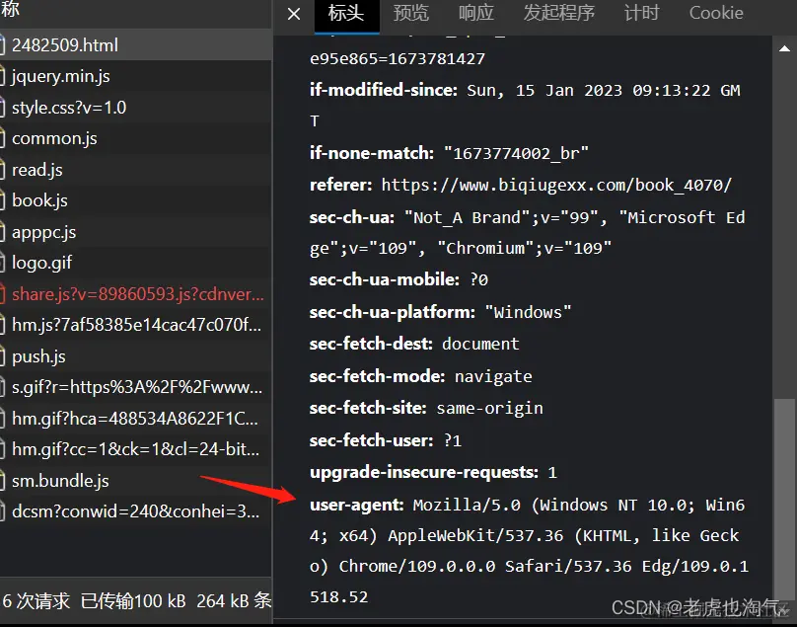The width and height of the screenshot is (797, 627).
Task: Click the sec-fetch-site value same-origin
Action: pos(489,408)
